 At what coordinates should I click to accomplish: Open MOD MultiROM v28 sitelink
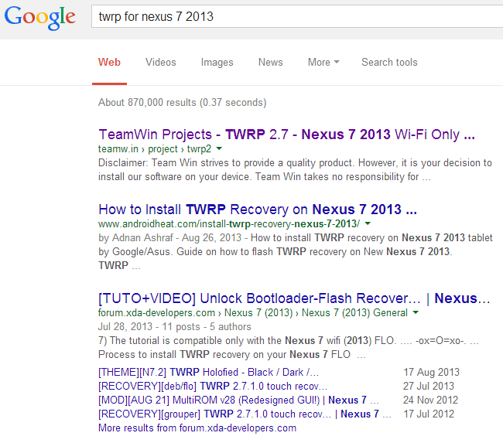(239, 400)
